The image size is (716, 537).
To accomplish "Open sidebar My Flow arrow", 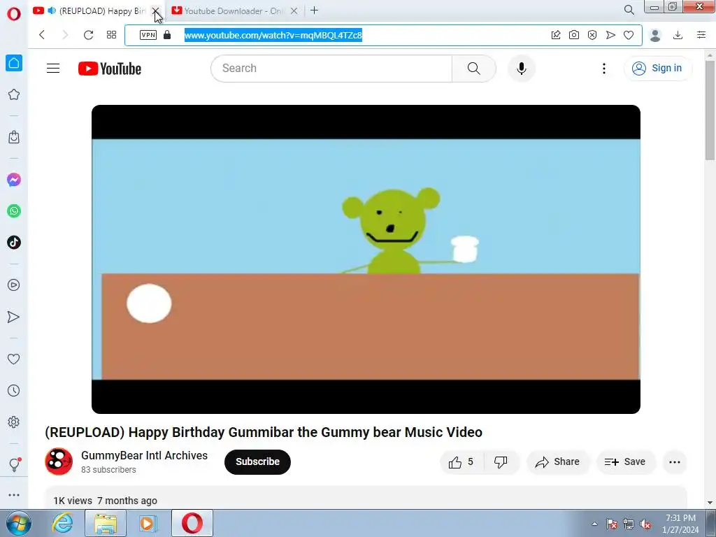I will (14, 317).
